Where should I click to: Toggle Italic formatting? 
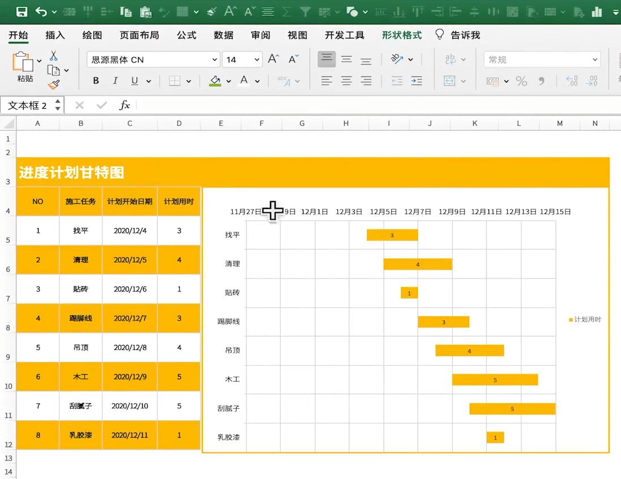pyautogui.click(x=115, y=81)
